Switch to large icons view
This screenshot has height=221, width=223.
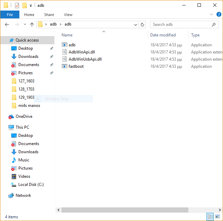[218, 217]
